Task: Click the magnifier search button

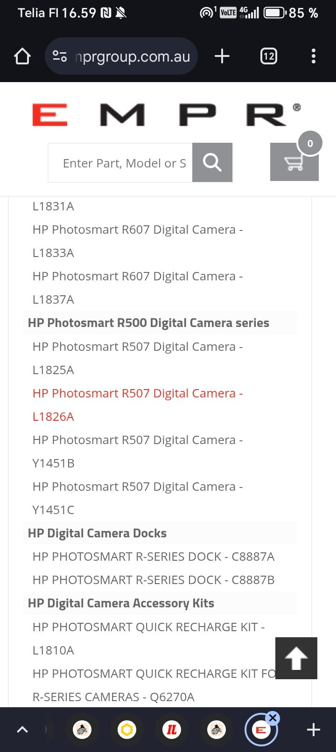Action: click(x=212, y=162)
